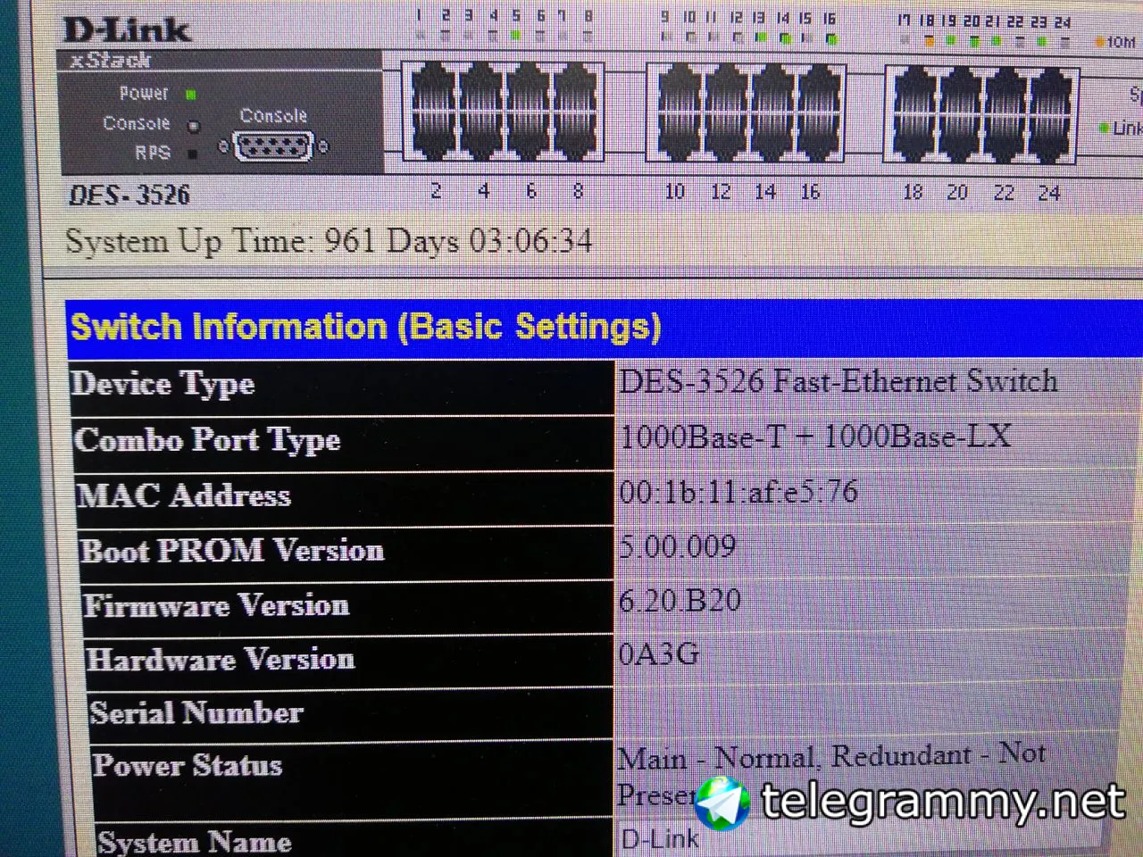Click the DES-3526 model label under the panel

pos(129,195)
